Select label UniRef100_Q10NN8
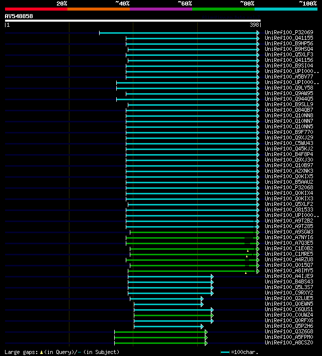 tap(289, 116)
